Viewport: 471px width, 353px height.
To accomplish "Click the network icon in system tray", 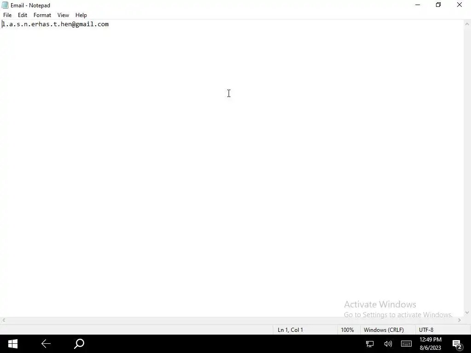I will tap(370, 344).
